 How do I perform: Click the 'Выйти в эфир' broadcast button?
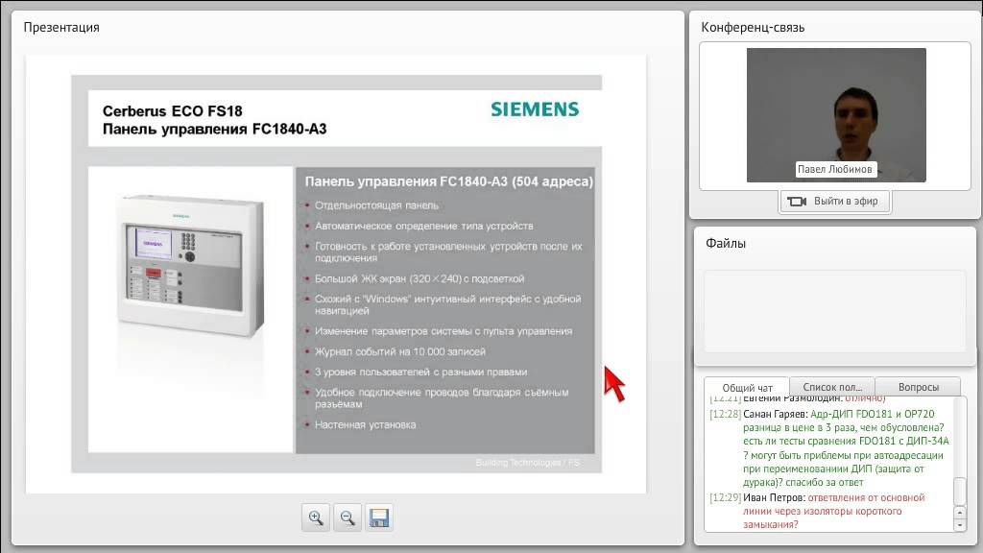point(834,202)
